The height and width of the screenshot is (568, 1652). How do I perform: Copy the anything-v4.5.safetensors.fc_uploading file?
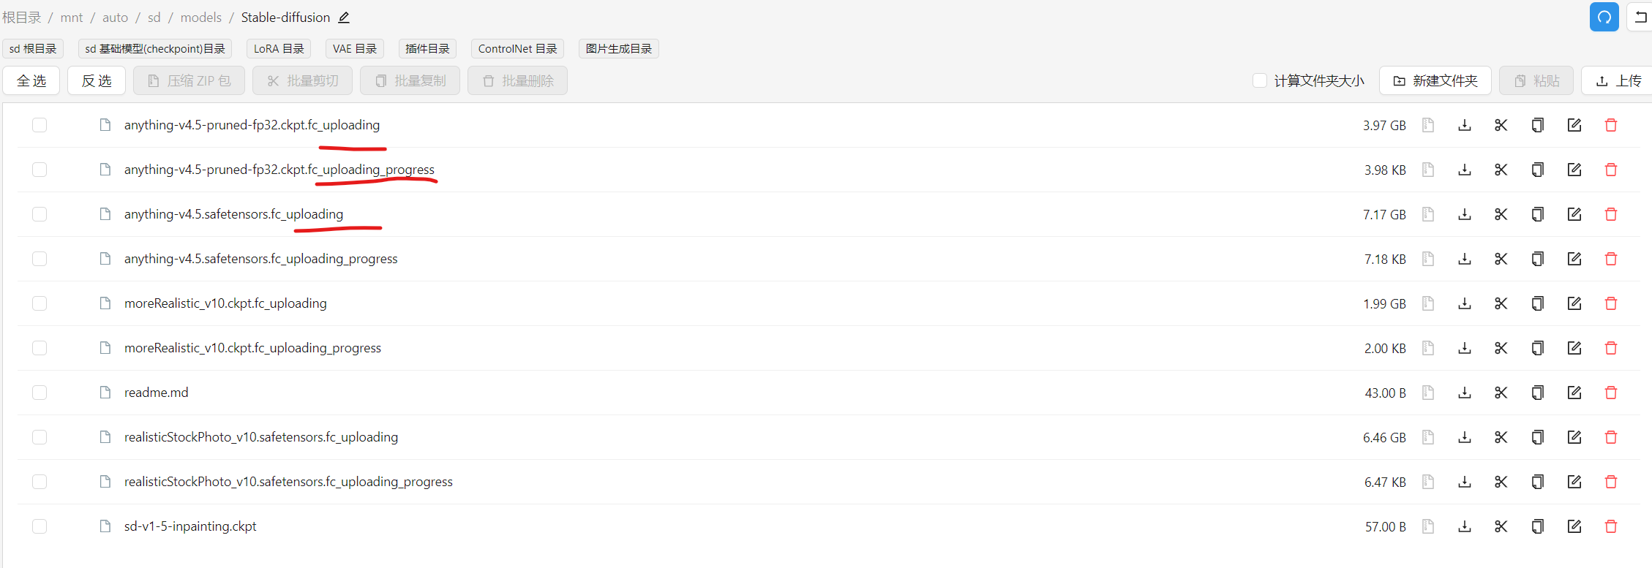click(1537, 214)
